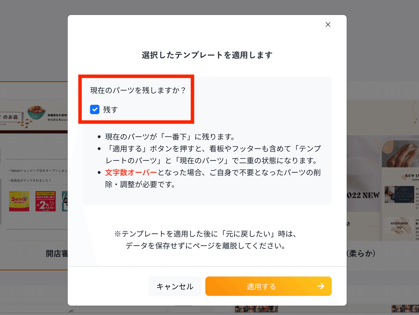This screenshot has height=315, width=419.
Task: Uncheck the 残す checkbox
Action: [x=95, y=110]
